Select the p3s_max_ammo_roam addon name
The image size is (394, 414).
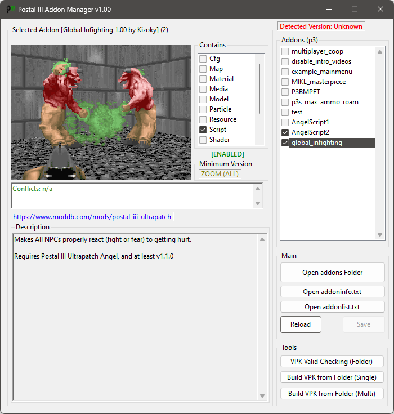click(325, 102)
